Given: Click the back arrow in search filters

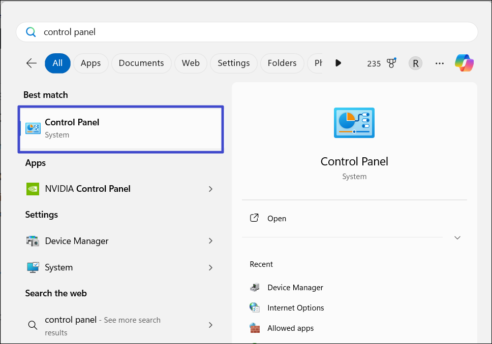Looking at the screenshot, I should [x=32, y=63].
